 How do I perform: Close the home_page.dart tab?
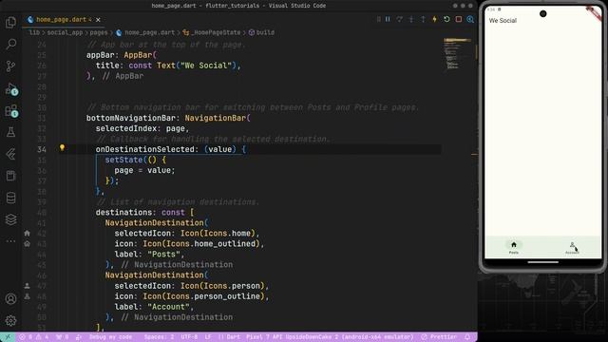pyautogui.click(x=98, y=19)
